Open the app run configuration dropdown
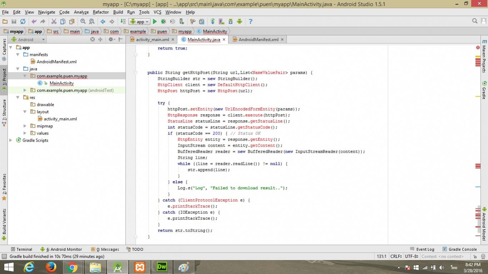Viewport: 488px width, 274px height. pyautogui.click(x=140, y=21)
